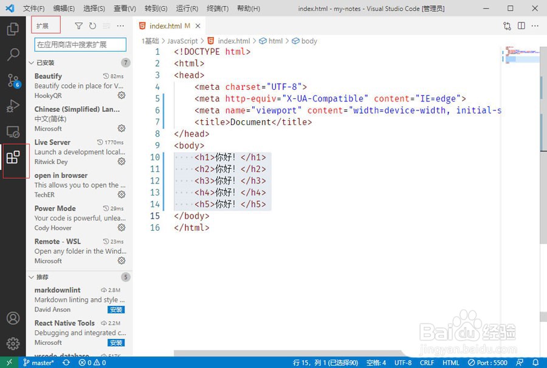Open 运行(R) menu
Screen dimensions: 547x368
point(187,9)
